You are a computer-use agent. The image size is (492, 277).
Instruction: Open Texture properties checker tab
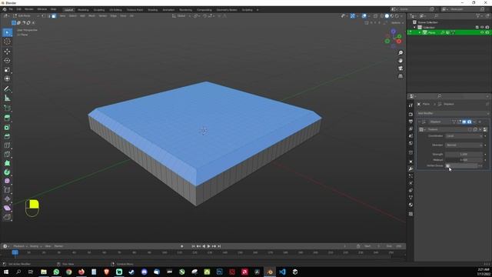point(411,214)
